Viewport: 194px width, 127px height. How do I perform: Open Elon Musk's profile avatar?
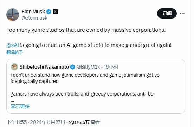13,15
